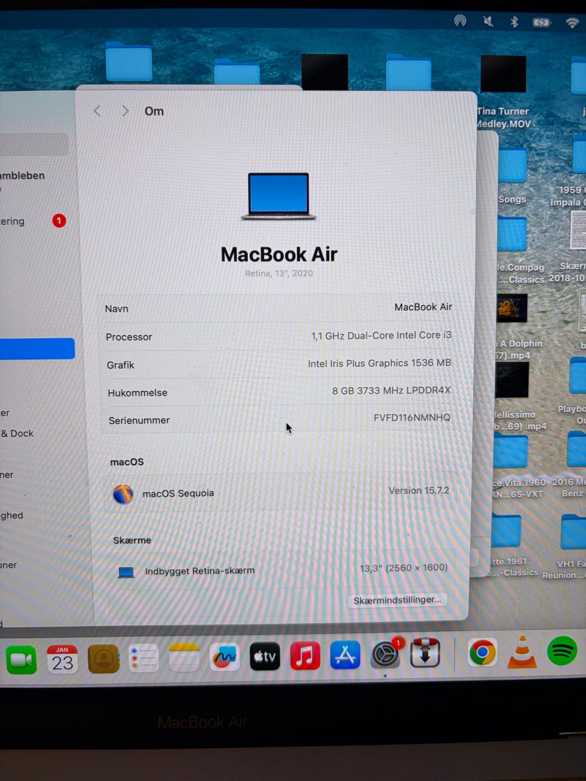Go forward with the right chevron
Viewport: 586px width, 781px height.
[x=125, y=110]
